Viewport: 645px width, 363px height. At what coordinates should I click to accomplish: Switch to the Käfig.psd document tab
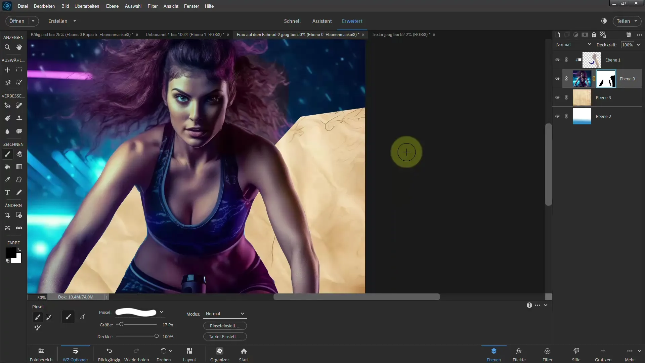pos(82,34)
